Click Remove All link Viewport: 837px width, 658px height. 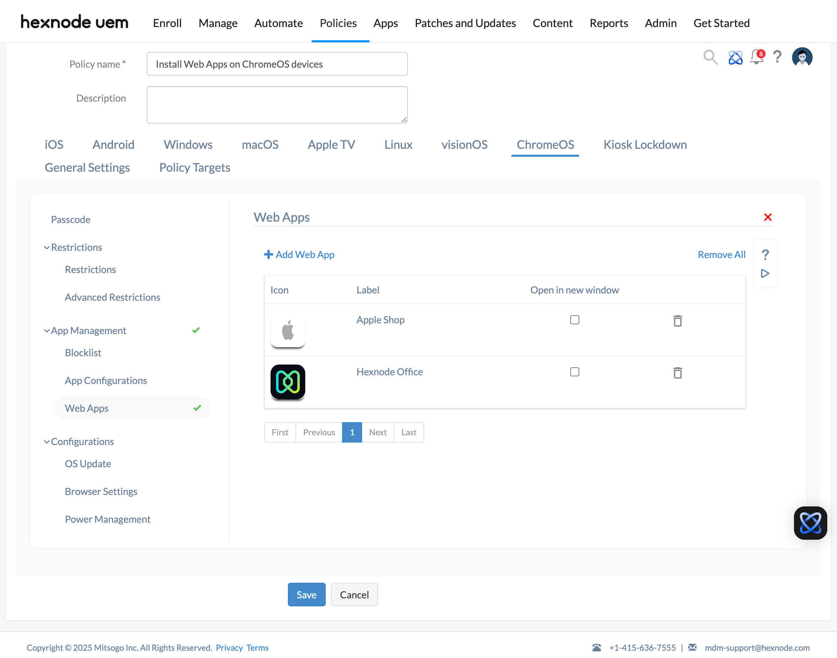tap(721, 255)
